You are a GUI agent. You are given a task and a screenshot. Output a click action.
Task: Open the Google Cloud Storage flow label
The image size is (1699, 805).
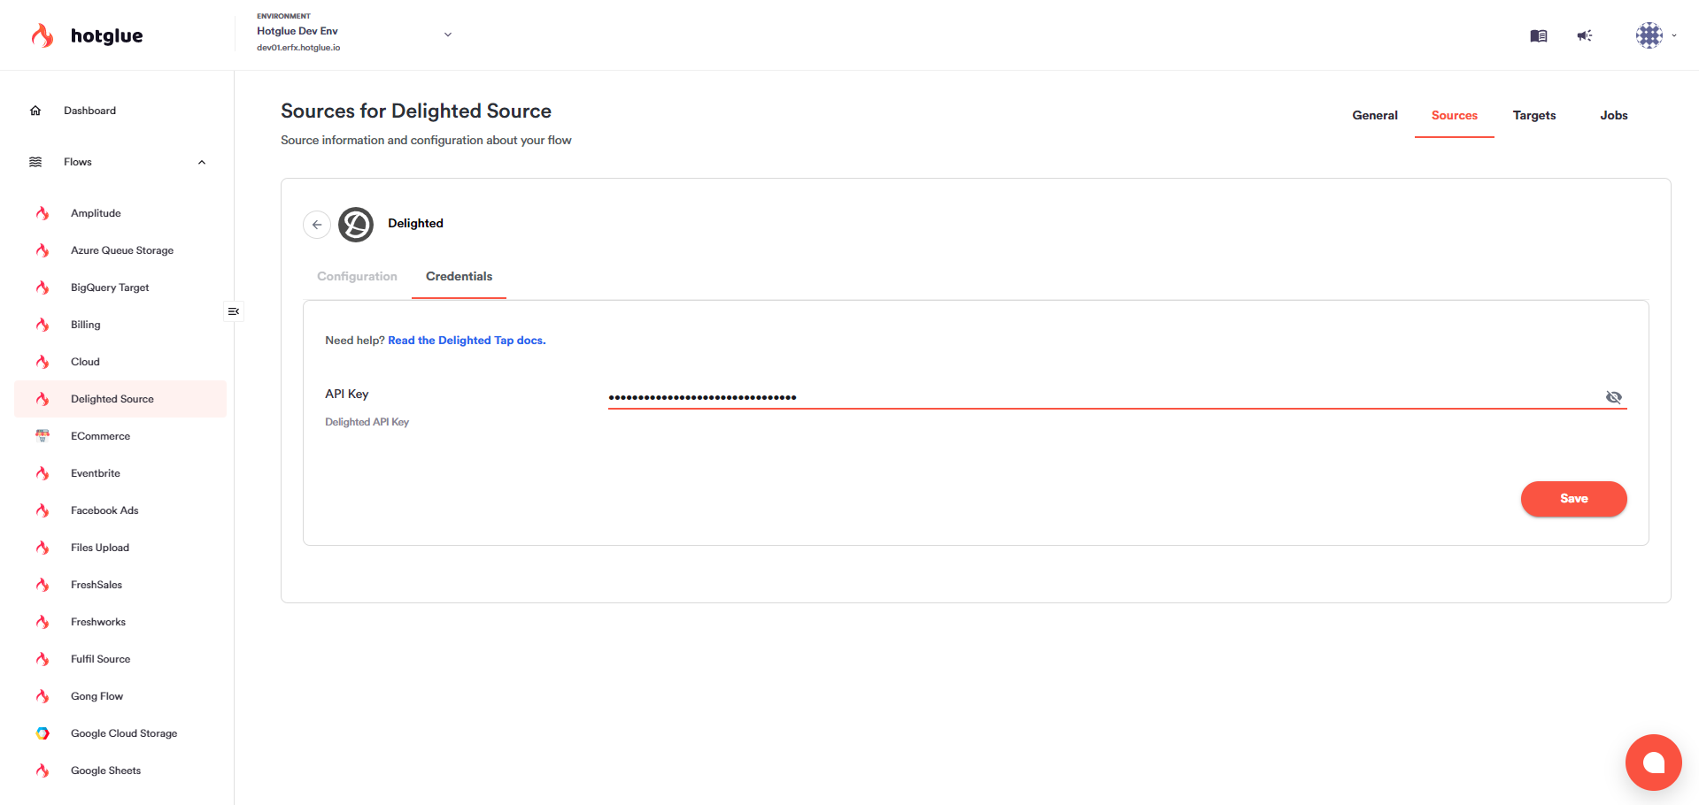pyautogui.click(x=124, y=733)
